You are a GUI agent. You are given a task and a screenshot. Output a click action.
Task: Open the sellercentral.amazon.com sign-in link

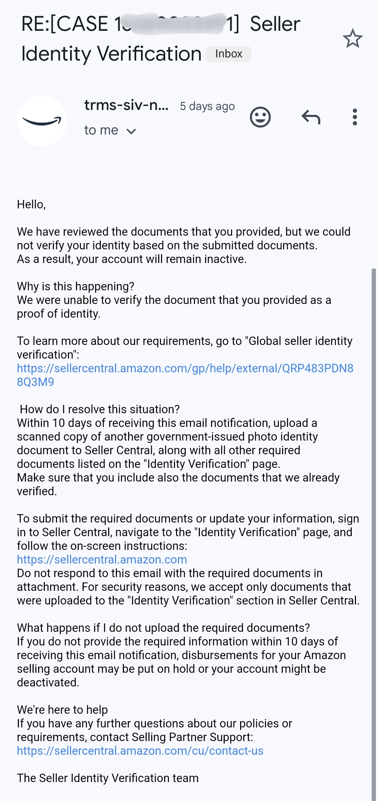pyautogui.click(x=102, y=560)
